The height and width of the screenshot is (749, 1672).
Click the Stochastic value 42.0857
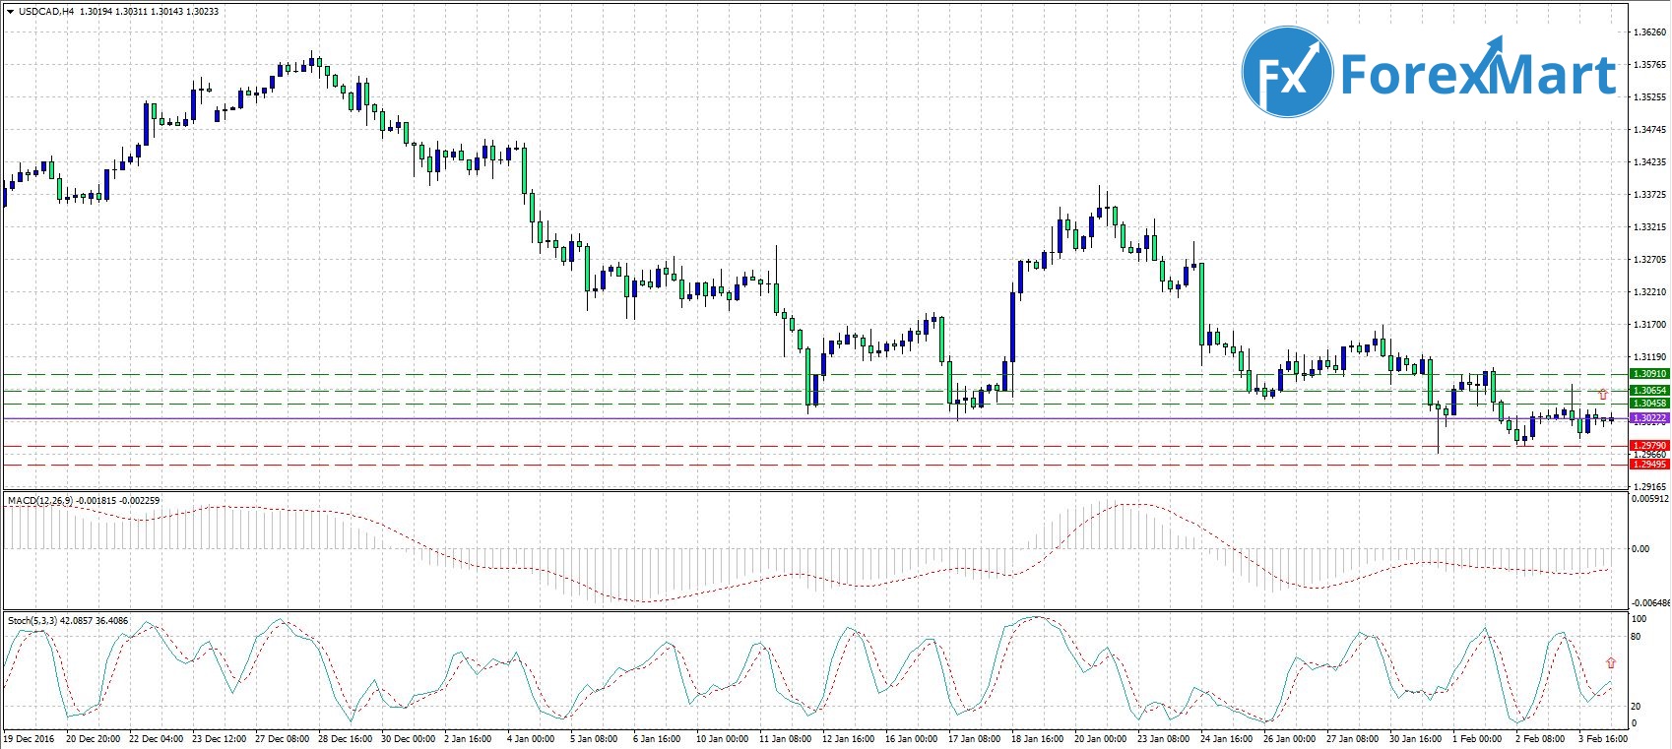[x=77, y=621]
